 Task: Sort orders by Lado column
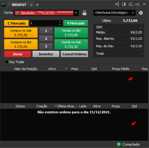pos(83,106)
